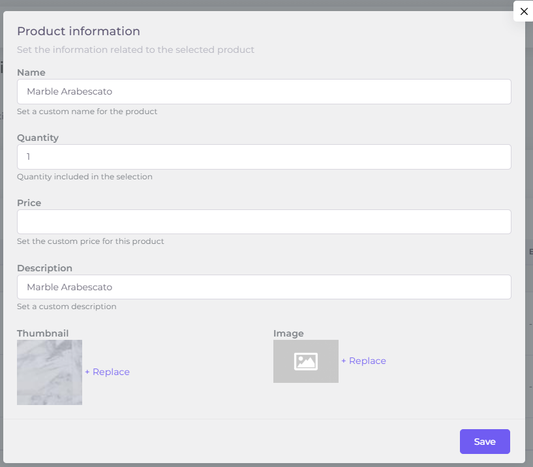The height and width of the screenshot is (467, 533).
Task: Click the Quantity field label
Action: coord(38,138)
